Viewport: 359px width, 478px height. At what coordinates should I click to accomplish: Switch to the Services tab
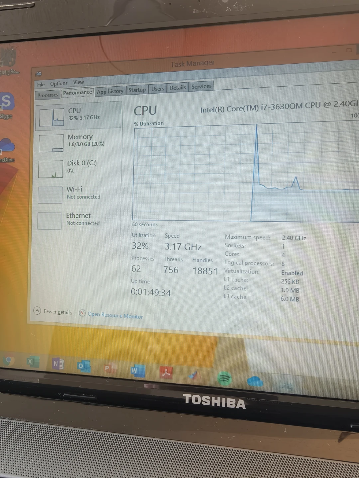point(201,86)
